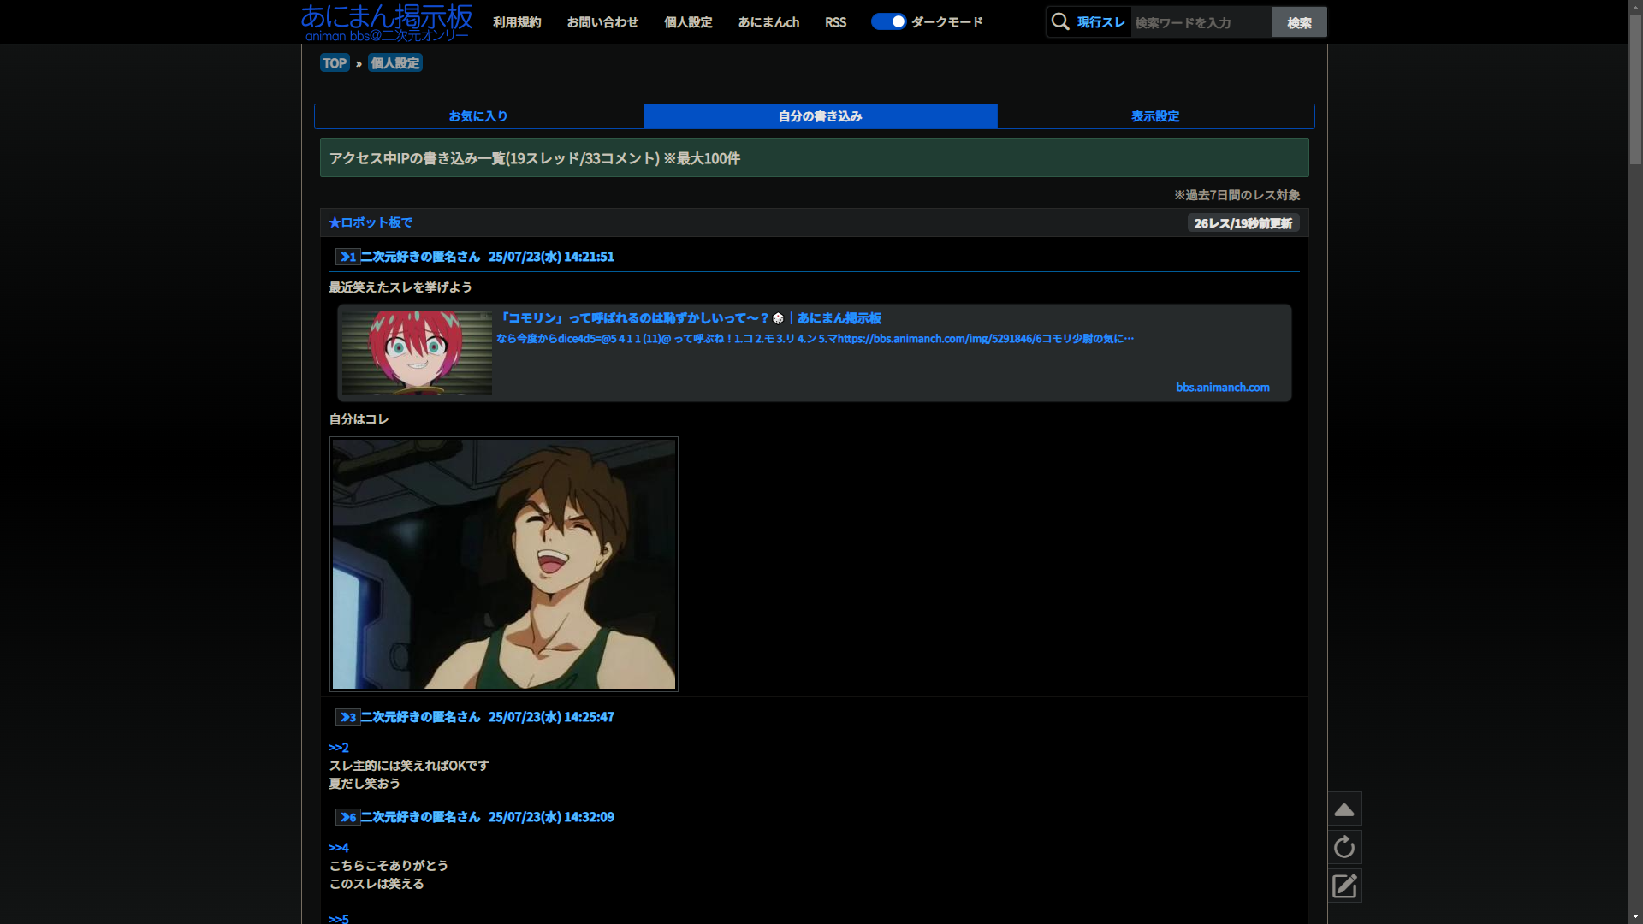This screenshot has width=1643, height=924.
Task: Focus the 検索ワードを入力 search field
Action: (1201, 22)
